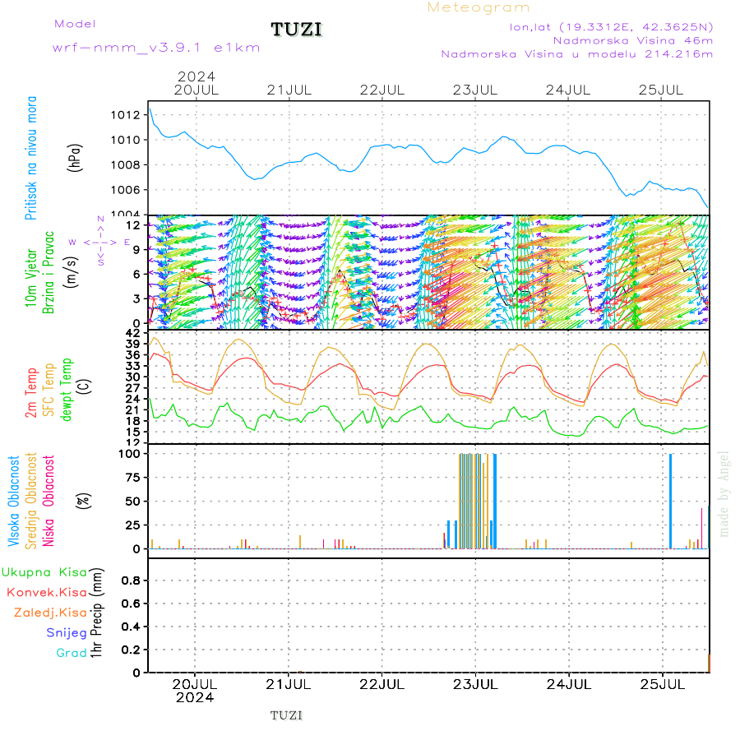Click the N-S-W-E wind compass legend
The height and width of the screenshot is (740, 740).
(100, 241)
